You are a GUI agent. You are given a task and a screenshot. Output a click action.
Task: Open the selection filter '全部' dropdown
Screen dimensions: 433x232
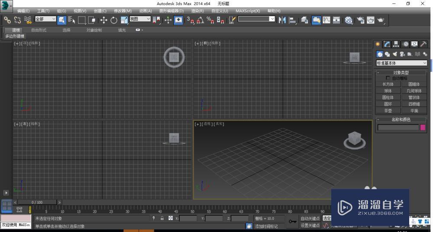click(x=45, y=19)
